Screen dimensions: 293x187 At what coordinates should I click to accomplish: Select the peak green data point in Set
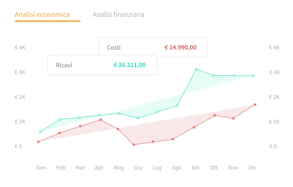click(x=196, y=69)
